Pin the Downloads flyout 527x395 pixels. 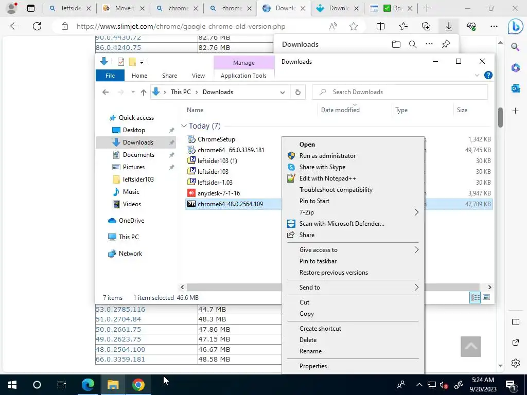(x=446, y=44)
